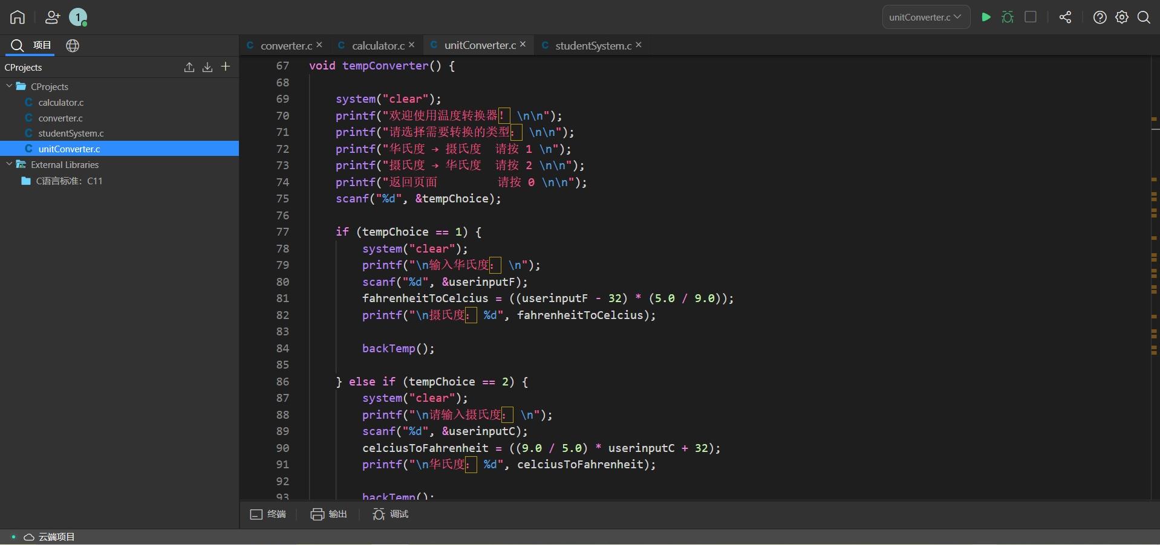This screenshot has height=545, width=1160.
Task: Place cursor on void tempConverter() line
Action: click(382, 66)
